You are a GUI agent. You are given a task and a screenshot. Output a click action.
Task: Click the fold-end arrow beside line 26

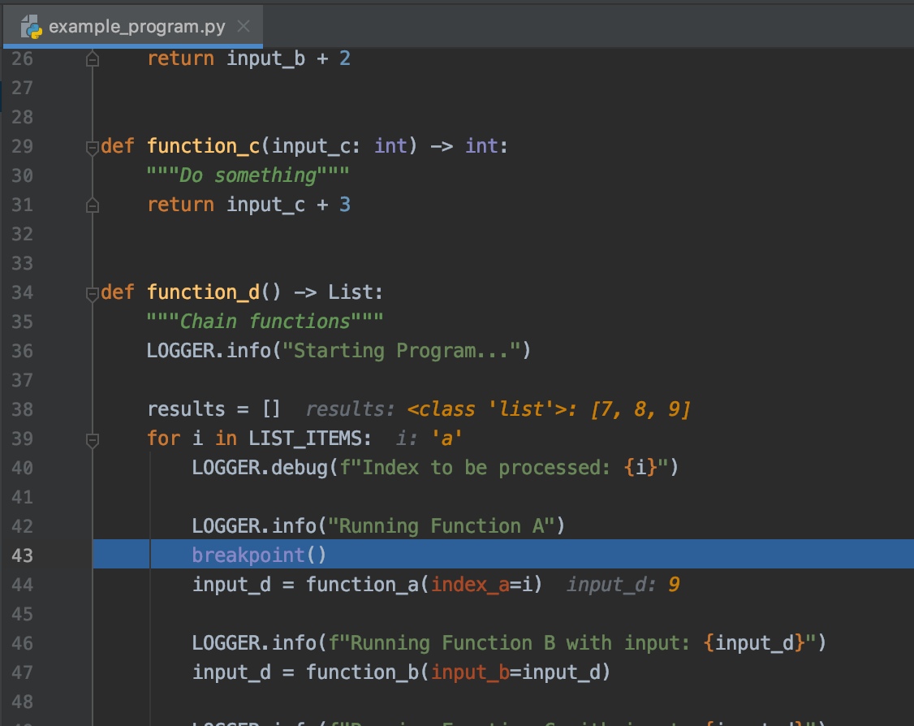coord(92,58)
